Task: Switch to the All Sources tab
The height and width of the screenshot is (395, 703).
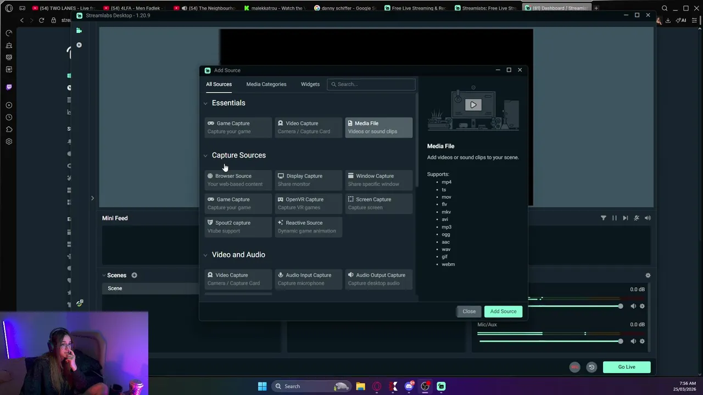Action: pos(219,84)
